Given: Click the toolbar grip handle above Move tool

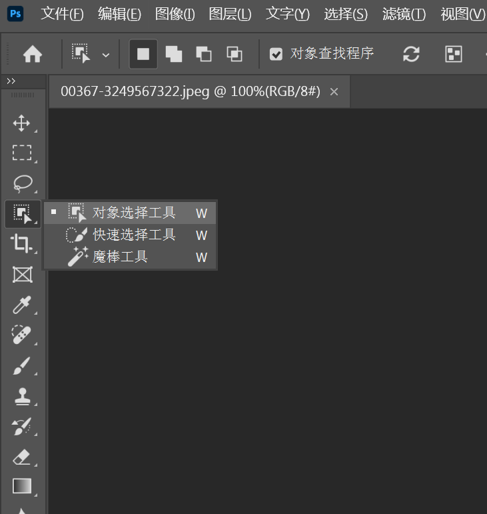Looking at the screenshot, I should pos(23,95).
